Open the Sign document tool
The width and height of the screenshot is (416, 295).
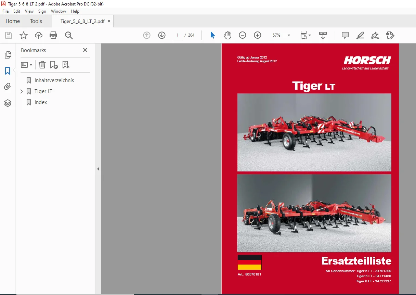pyautogui.click(x=375, y=35)
